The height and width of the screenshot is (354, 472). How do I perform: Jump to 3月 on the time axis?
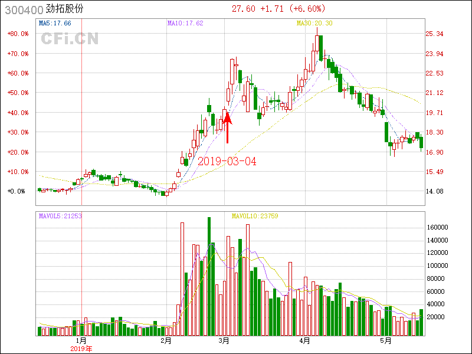(x=224, y=341)
